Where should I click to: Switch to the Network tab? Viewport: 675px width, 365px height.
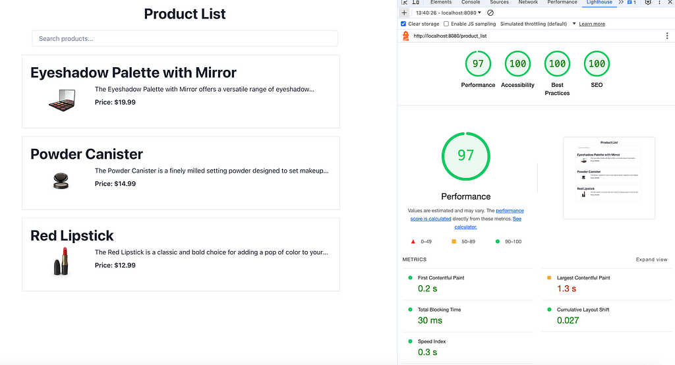click(528, 2)
